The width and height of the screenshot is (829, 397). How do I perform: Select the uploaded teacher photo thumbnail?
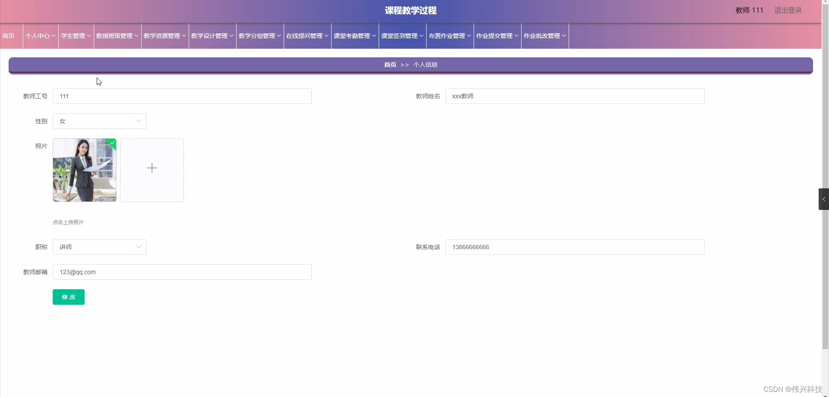[x=84, y=170]
